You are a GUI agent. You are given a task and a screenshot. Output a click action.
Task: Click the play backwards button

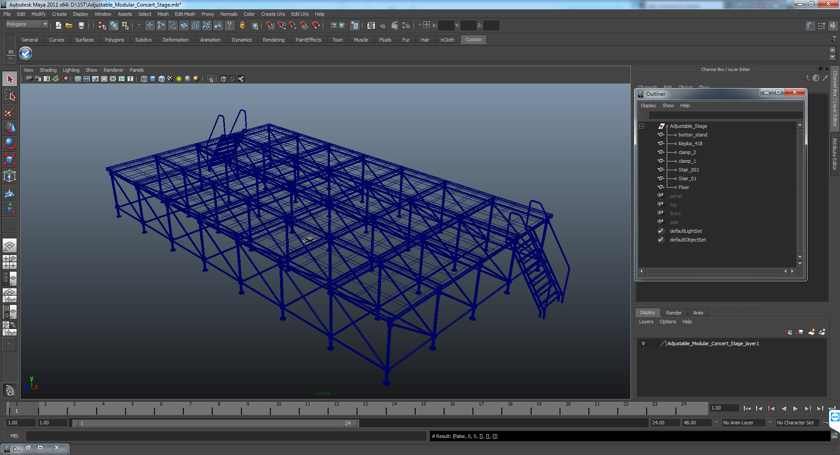(784, 409)
